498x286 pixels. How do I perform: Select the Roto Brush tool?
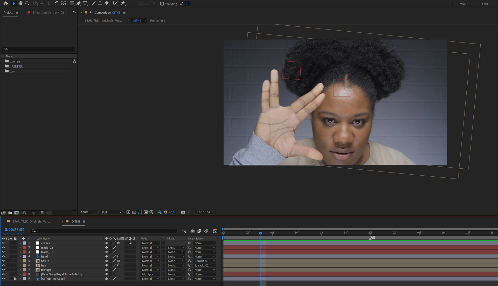(x=115, y=3)
